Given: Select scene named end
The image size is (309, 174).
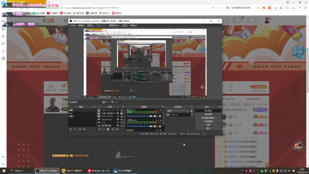Looking at the screenshot, I should click(x=82, y=113).
